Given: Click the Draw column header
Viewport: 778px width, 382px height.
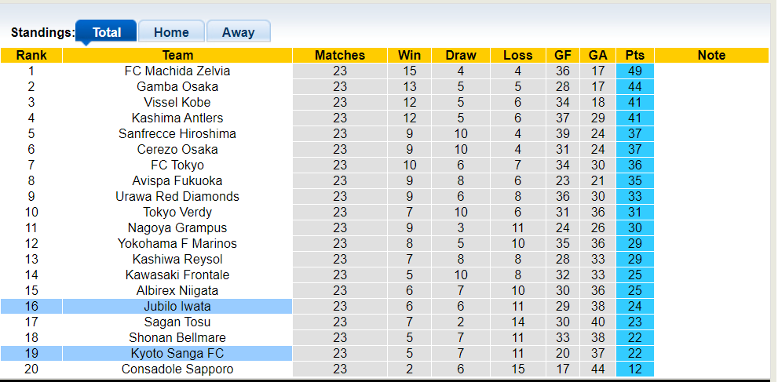Looking at the screenshot, I should point(461,55).
